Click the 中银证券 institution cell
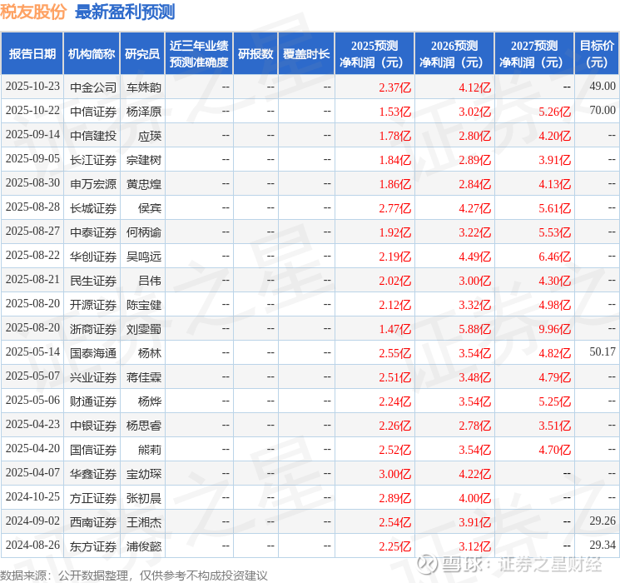 click(x=93, y=426)
